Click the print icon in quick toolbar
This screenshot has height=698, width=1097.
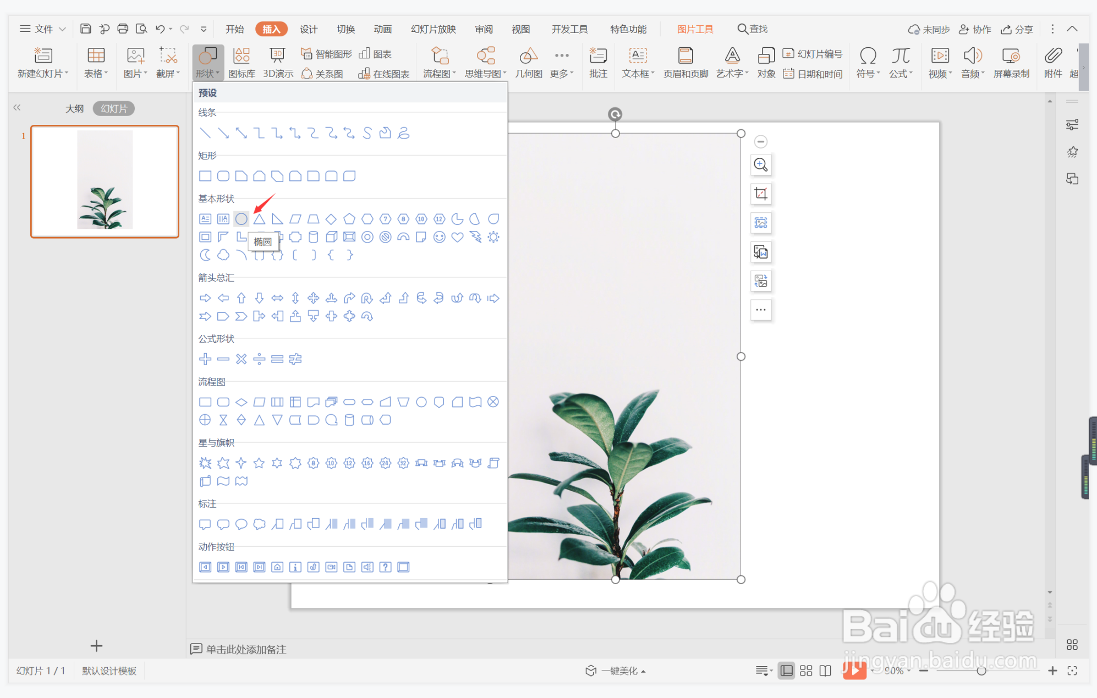[x=123, y=29]
